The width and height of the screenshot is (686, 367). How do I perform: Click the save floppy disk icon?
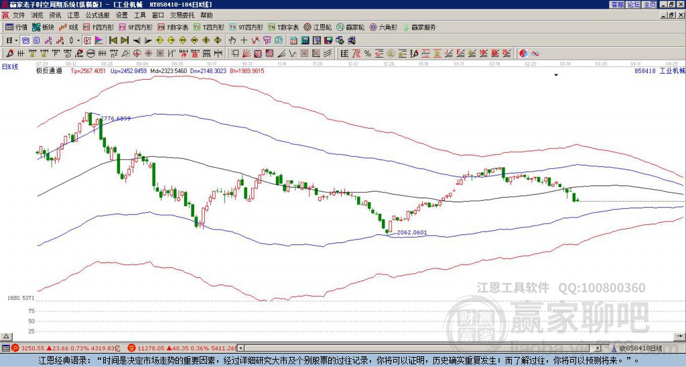328,41
